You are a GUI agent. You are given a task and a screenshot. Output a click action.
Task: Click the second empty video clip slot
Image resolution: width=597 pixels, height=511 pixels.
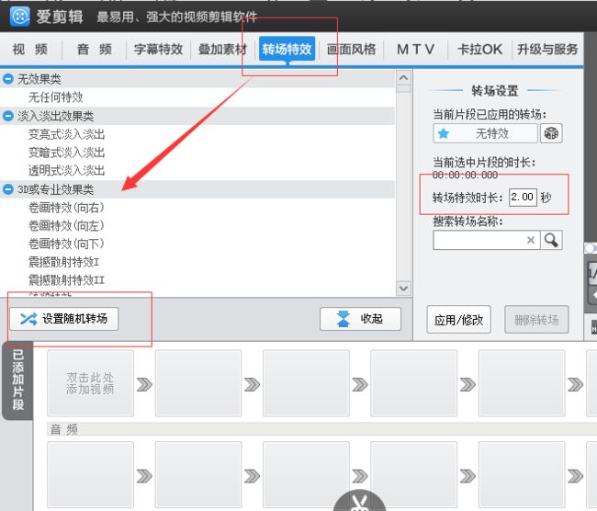(x=198, y=383)
